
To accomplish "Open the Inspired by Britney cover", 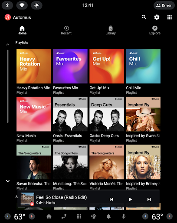I will pos(143,162).
